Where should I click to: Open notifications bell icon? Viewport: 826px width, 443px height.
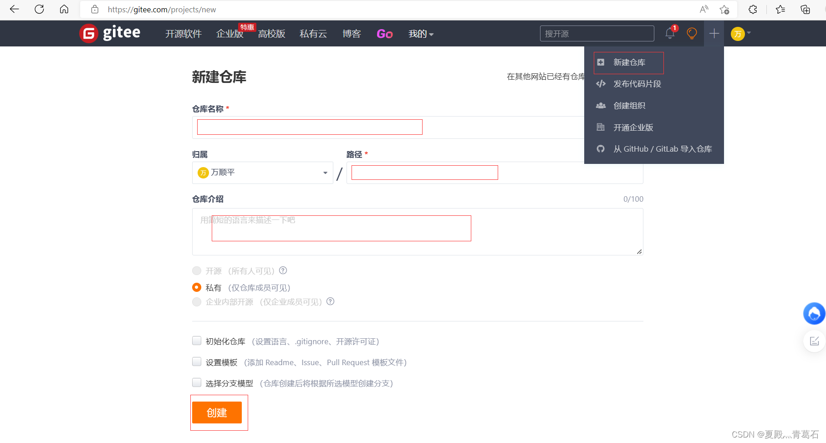coord(670,33)
